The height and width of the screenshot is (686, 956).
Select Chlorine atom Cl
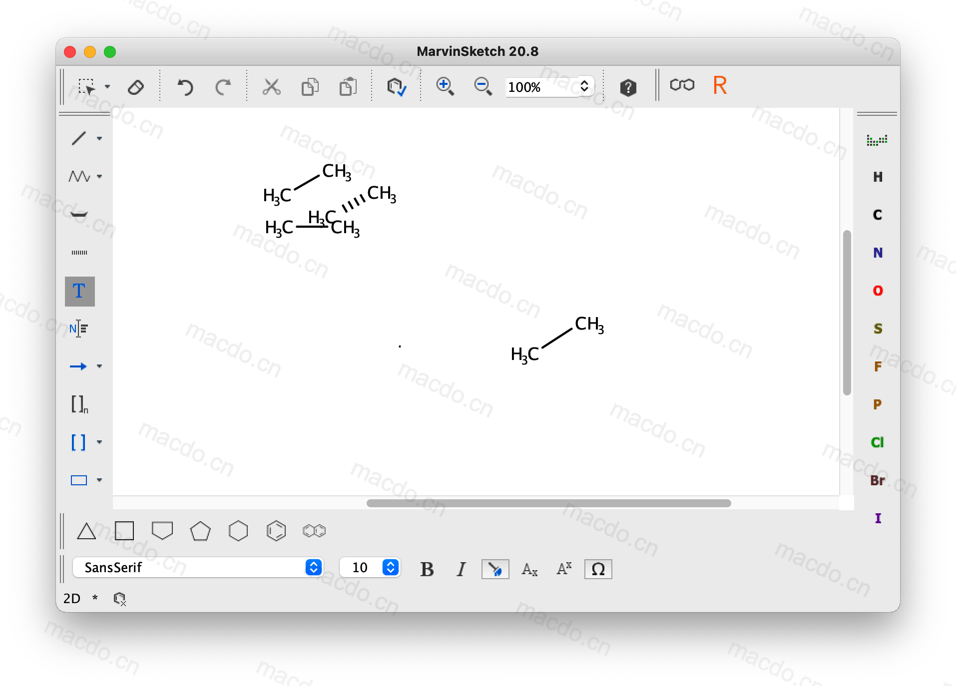(878, 442)
